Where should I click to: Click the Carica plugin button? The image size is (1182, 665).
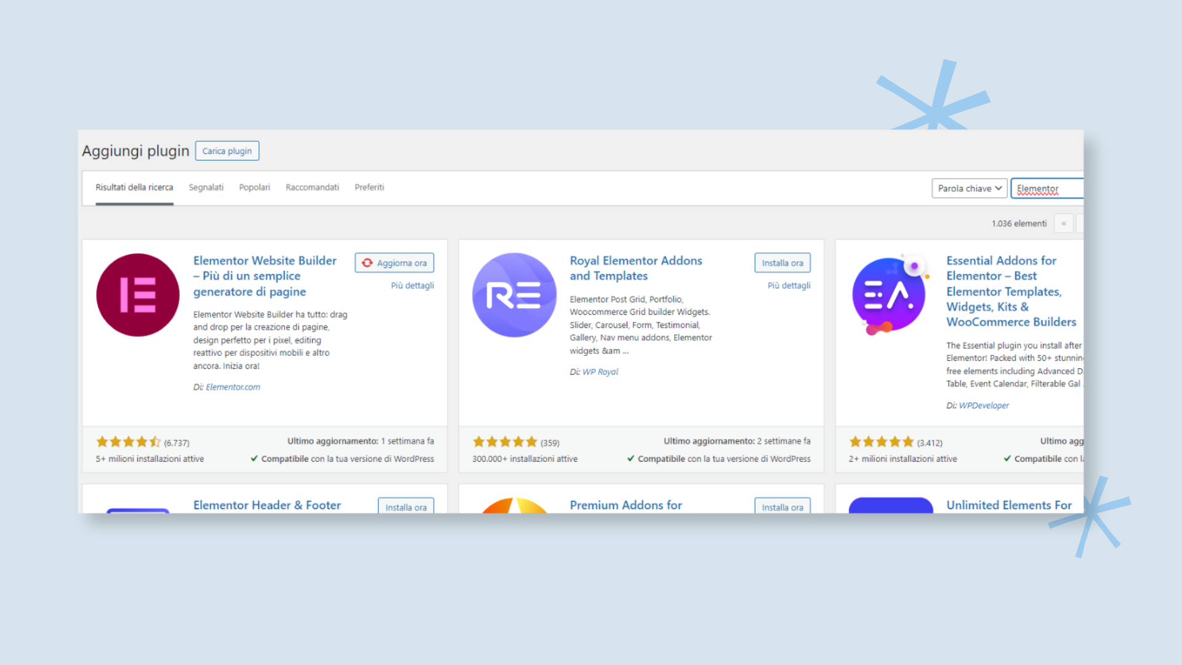(227, 151)
